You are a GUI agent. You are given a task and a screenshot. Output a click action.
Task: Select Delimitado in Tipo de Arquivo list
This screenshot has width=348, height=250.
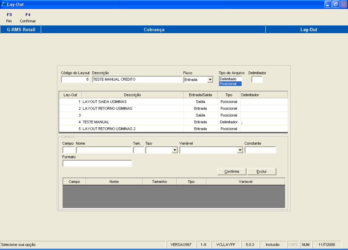[230, 79]
